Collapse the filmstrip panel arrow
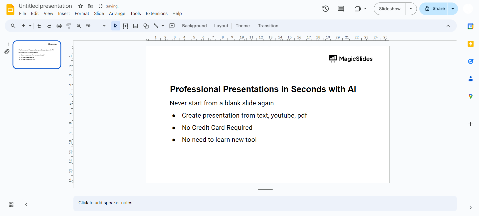479x216 pixels. (26, 205)
